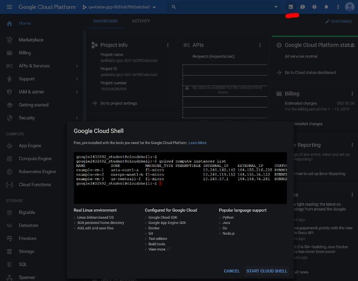The height and width of the screenshot is (281, 358).
Task: Open Spanner in the sidebar
Action: [27, 278]
